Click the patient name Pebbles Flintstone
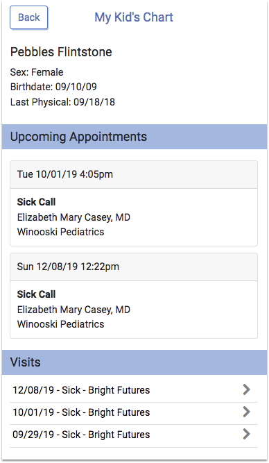The image size is (269, 463). 61,52
